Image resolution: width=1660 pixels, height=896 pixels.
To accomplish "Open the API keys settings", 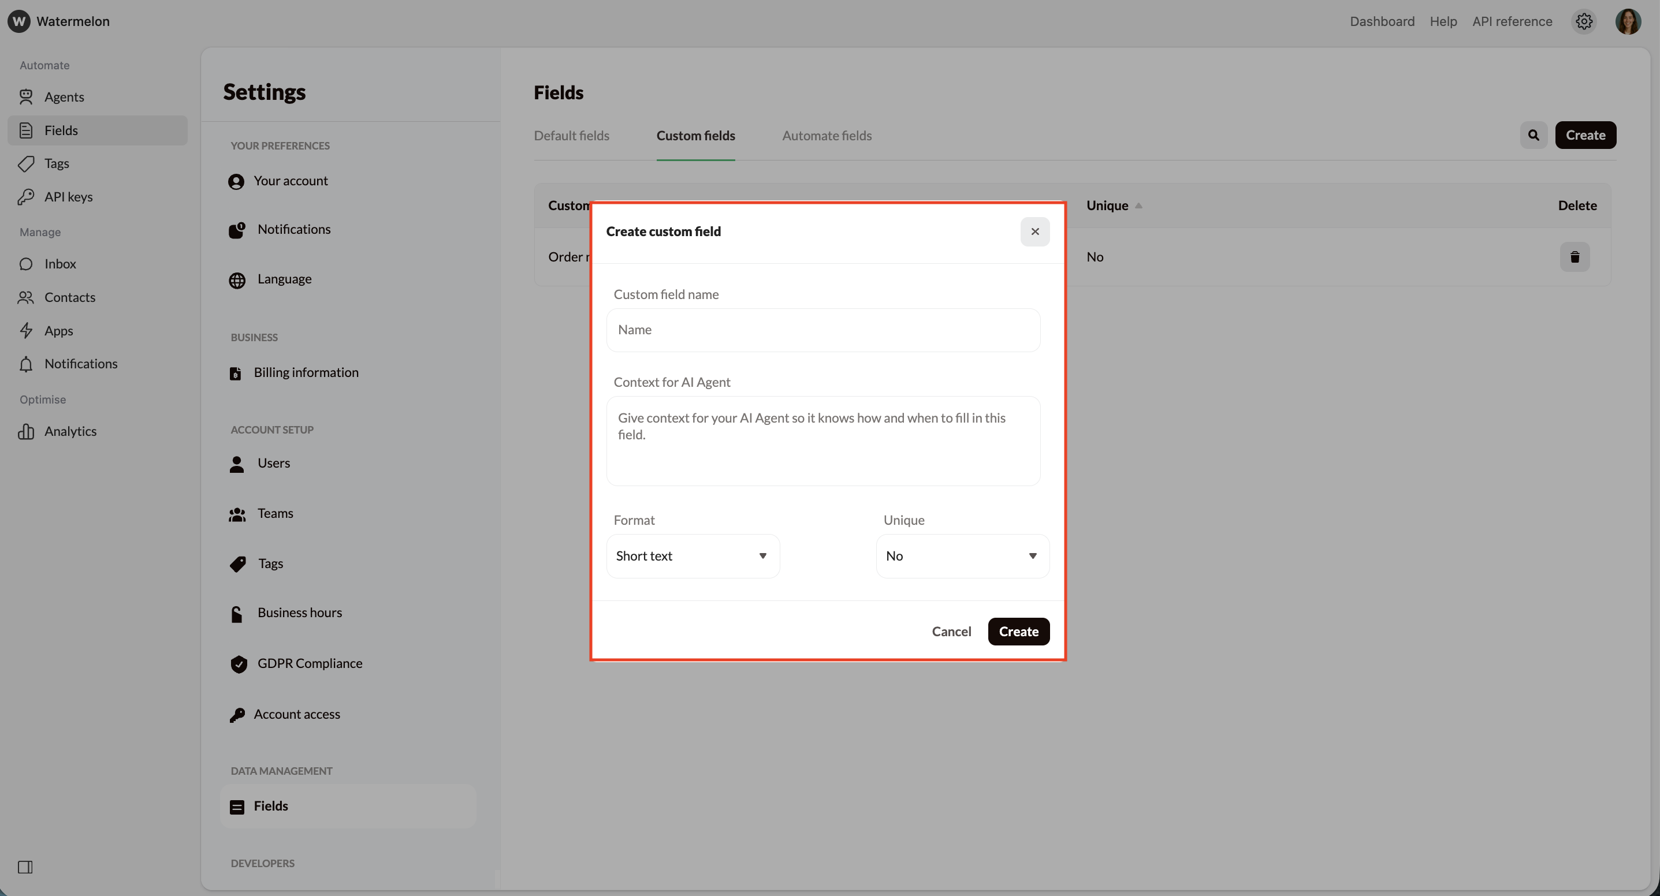I will coord(68,196).
